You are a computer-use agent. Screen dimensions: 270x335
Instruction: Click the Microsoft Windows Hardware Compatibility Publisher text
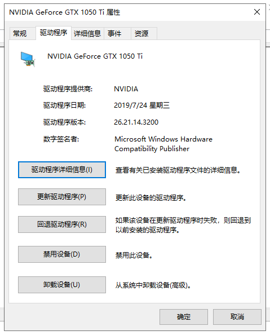tap(163, 144)
